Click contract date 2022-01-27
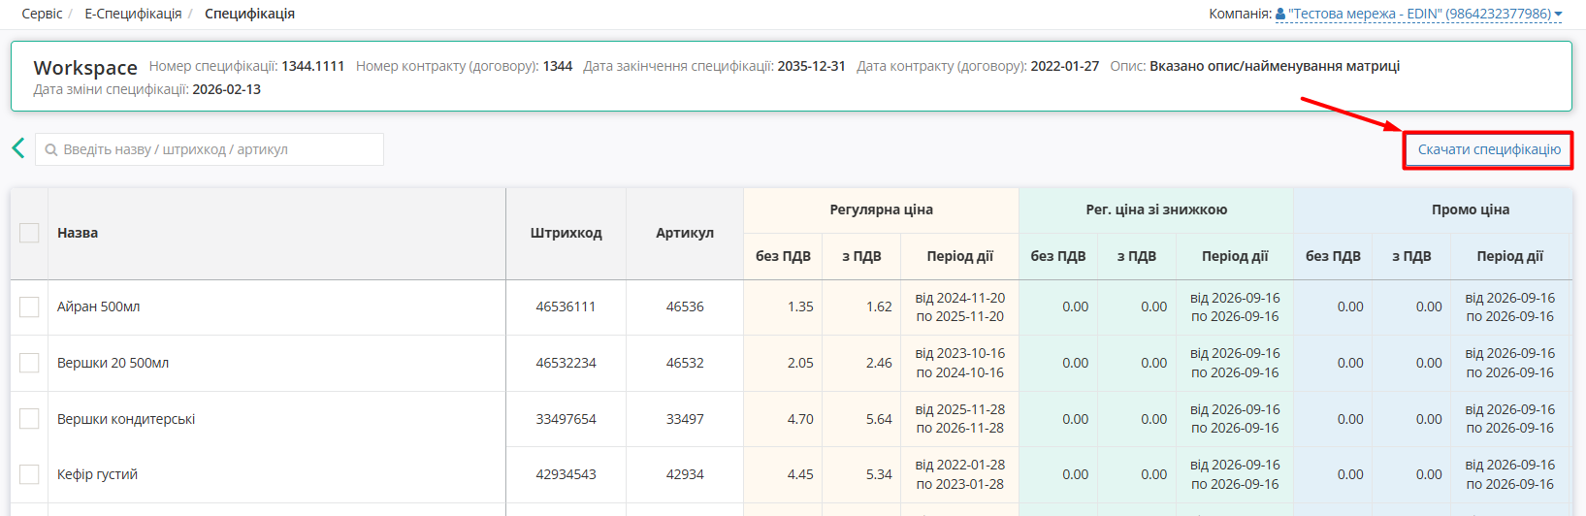Viewport: 1586px width, 516px height. 1065,66
